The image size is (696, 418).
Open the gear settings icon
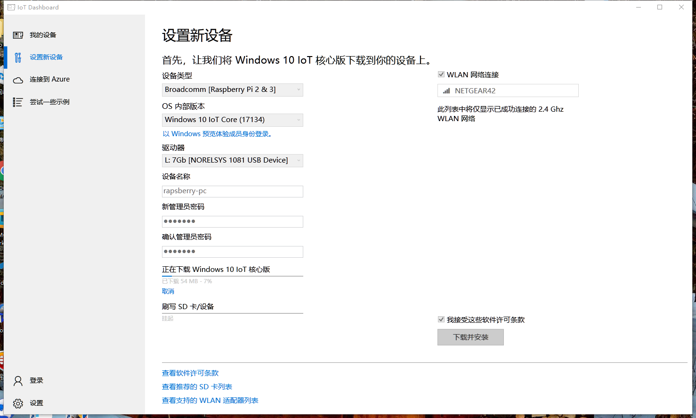coord(18,403)
